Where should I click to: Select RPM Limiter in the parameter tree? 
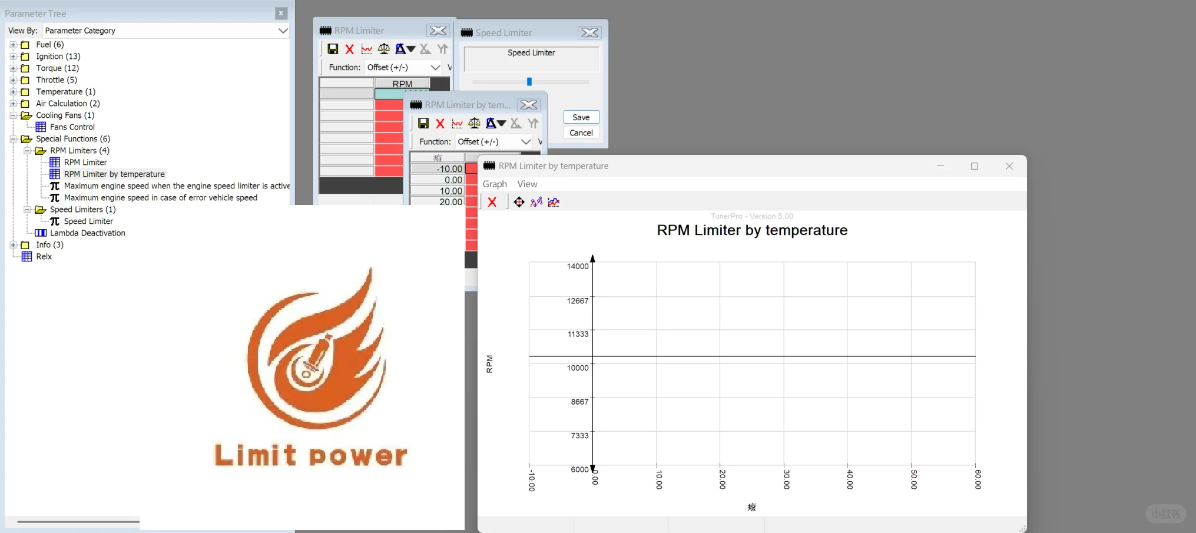(85, 162)
